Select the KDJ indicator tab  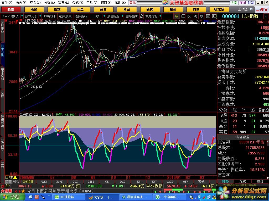(x=154, y=182)
